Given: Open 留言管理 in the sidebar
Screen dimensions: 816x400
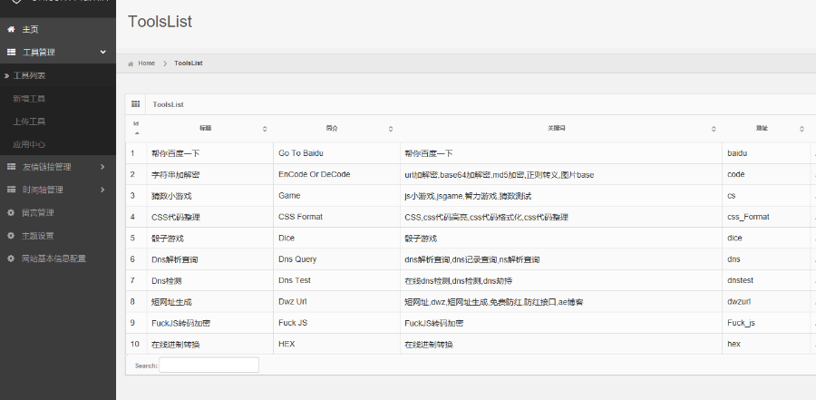Looking at the screenshot, I should (58, 212).
